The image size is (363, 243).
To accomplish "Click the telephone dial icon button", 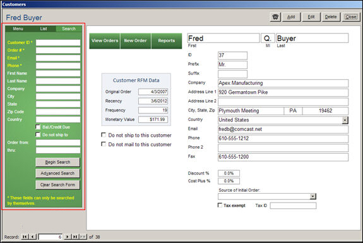I will click(275, 17).
